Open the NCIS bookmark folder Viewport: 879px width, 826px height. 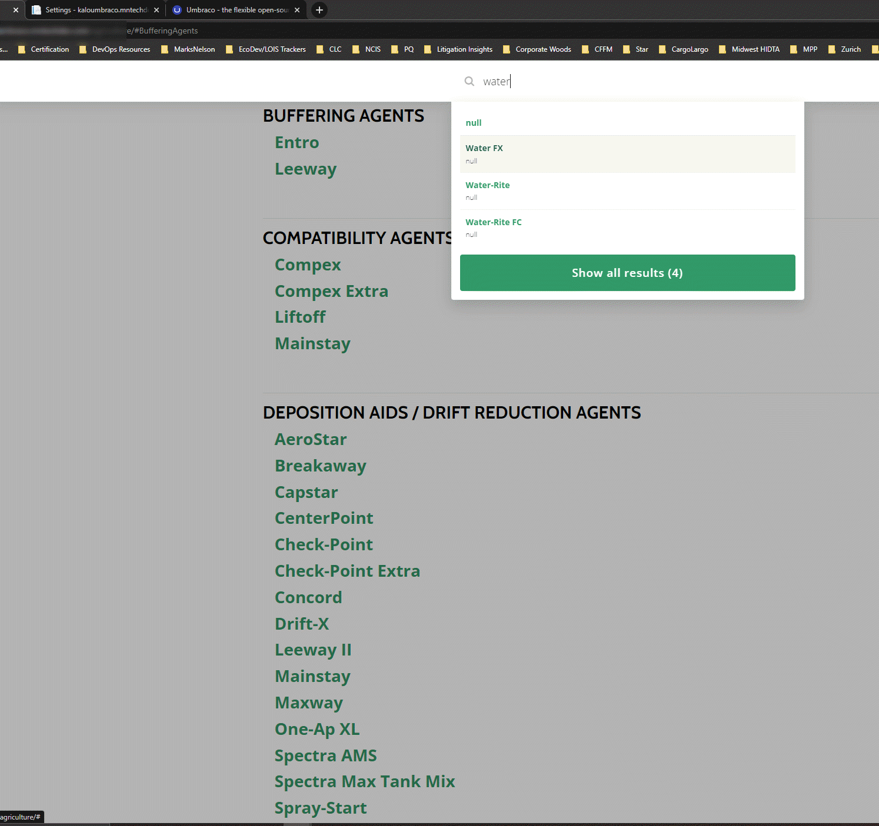pos(367,49)
